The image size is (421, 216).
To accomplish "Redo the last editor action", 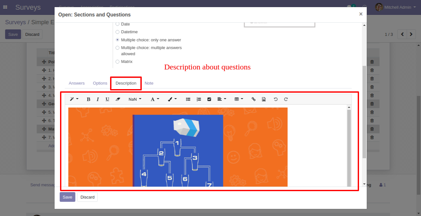I will [x=286, y=99].
